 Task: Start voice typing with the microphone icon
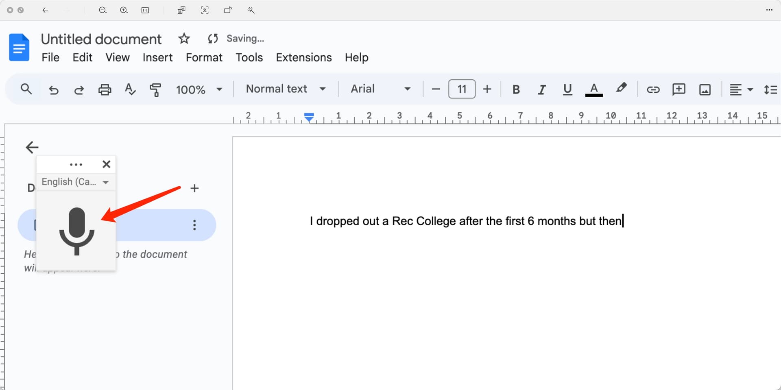76,233
